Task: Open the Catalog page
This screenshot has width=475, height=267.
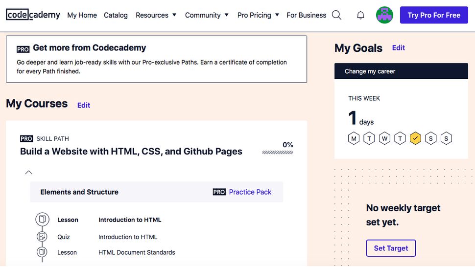Action: (116, 15)
